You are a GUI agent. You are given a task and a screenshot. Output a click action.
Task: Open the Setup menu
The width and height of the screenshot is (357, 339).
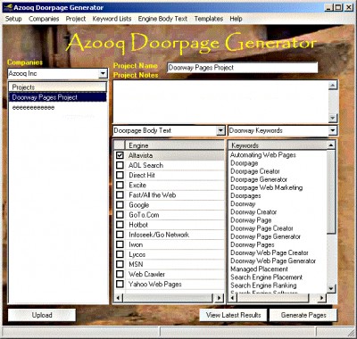coord(13,19)
